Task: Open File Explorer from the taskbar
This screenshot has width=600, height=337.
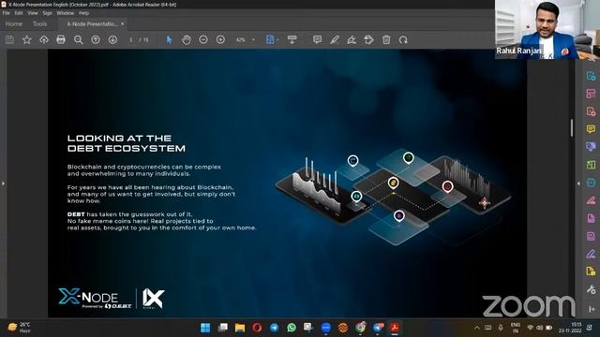Action: click(x=240, y=328)
